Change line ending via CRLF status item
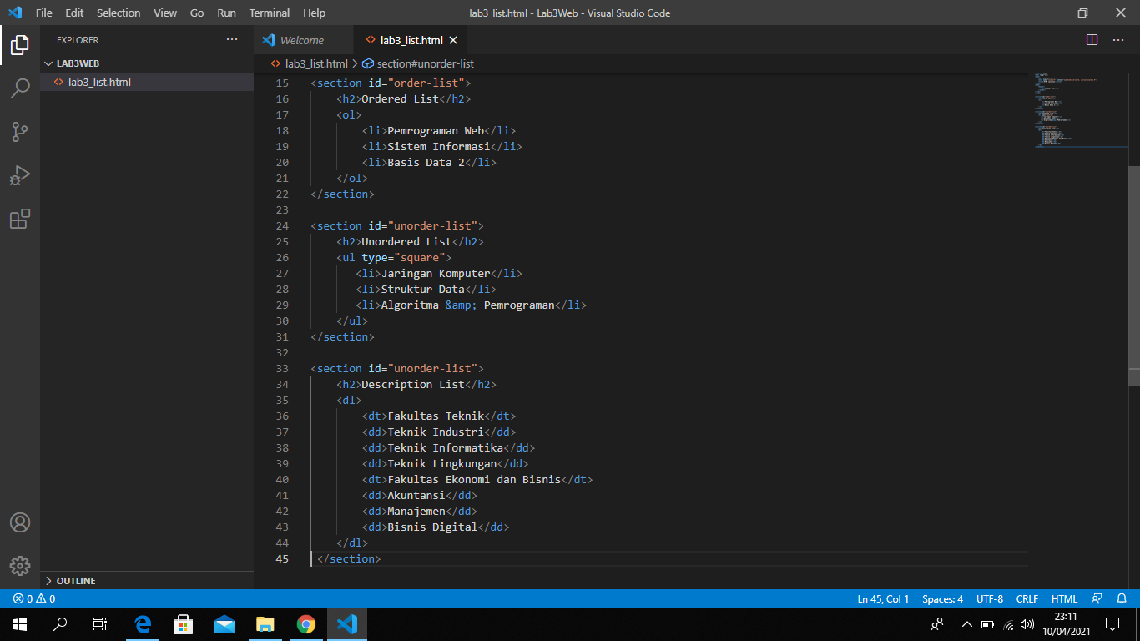 [x=1027, y=598]
